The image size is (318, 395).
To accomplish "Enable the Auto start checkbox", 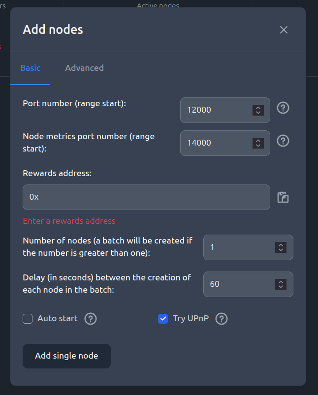I will point(28,319).
